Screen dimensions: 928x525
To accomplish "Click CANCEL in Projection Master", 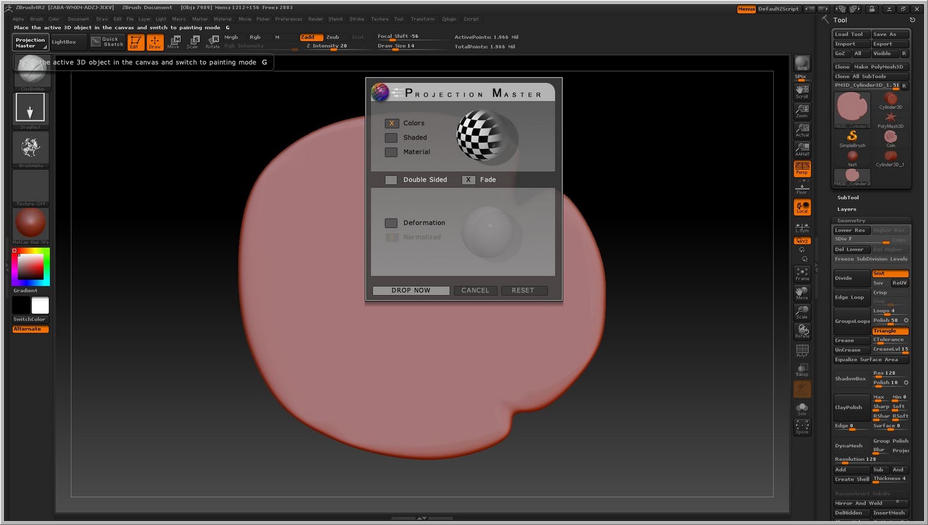I will click(475, 290).
